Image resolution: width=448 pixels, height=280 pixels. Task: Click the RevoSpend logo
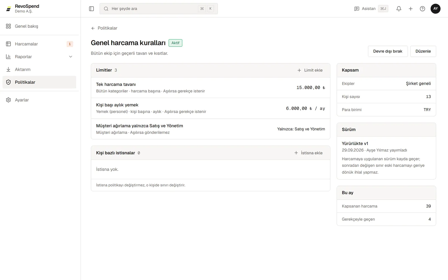tap(9, 9)
